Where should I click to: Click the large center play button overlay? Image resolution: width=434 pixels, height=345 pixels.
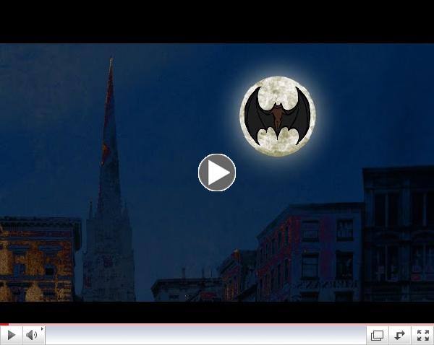pos(217,172)
